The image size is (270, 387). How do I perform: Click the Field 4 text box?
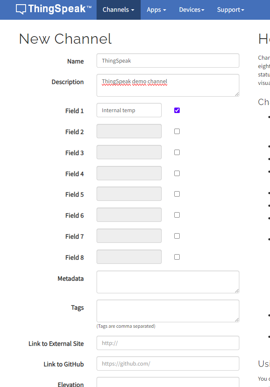(x=129, y=173)
